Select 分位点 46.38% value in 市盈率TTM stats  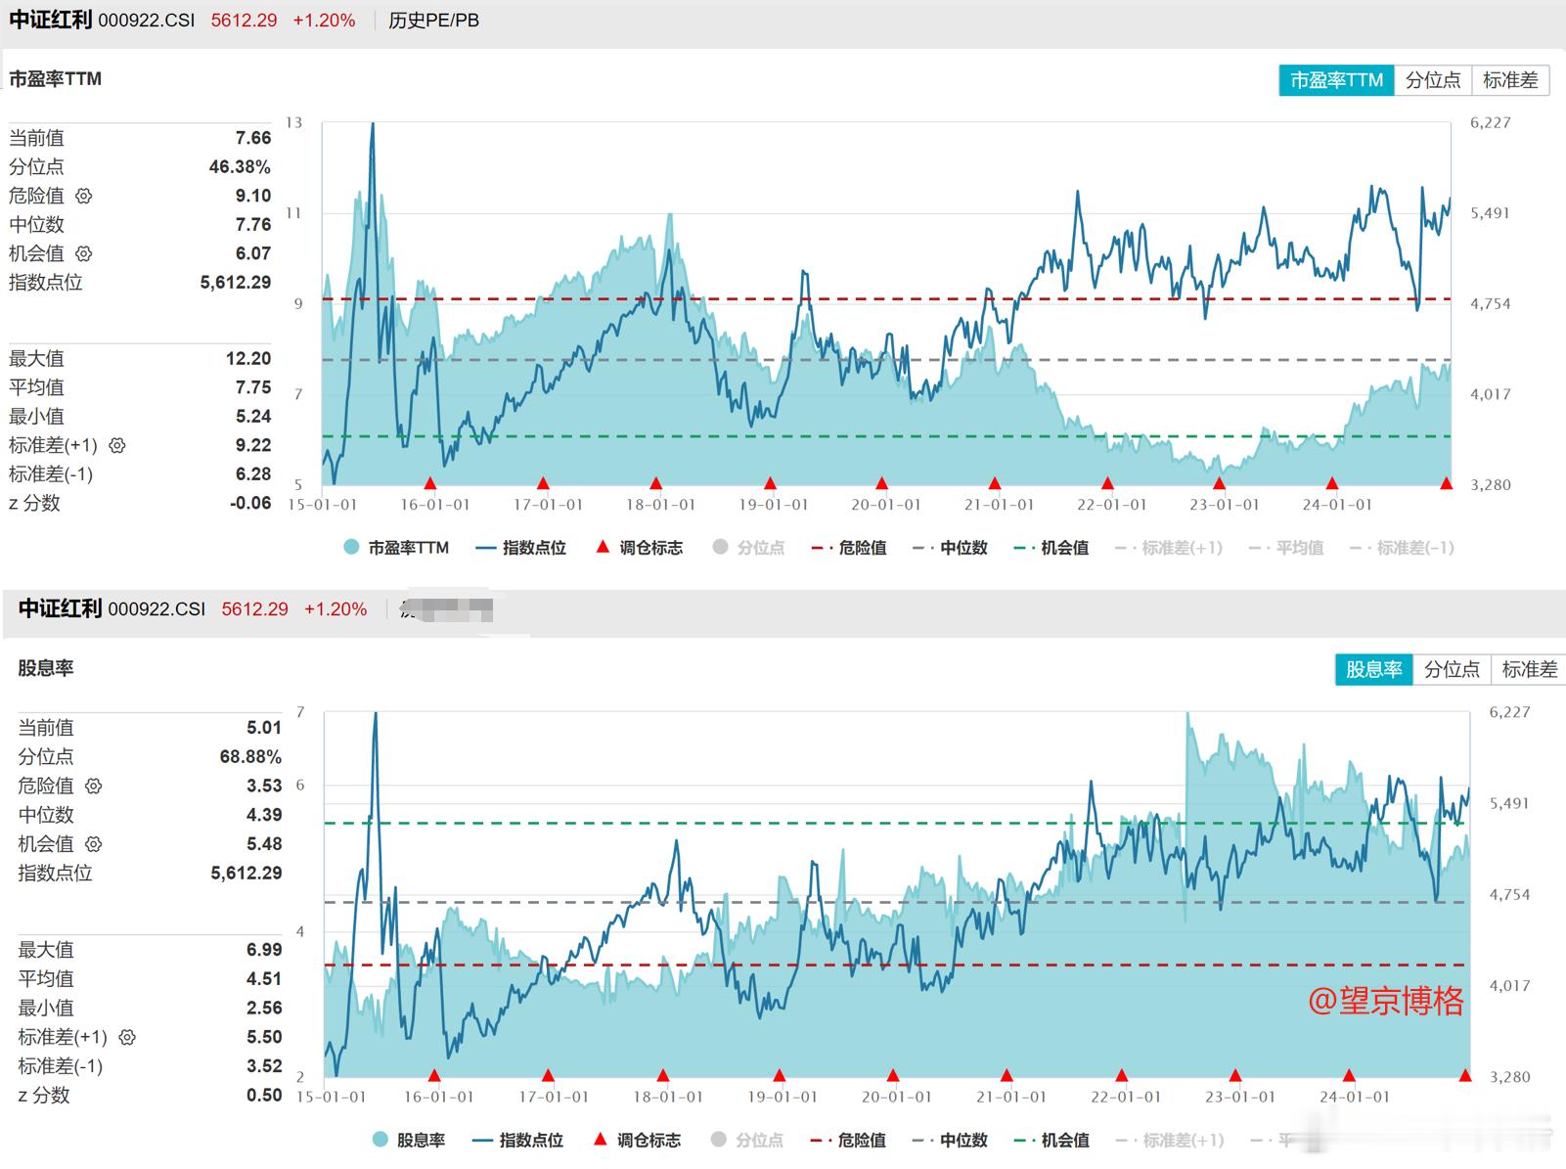coord(240,167)
